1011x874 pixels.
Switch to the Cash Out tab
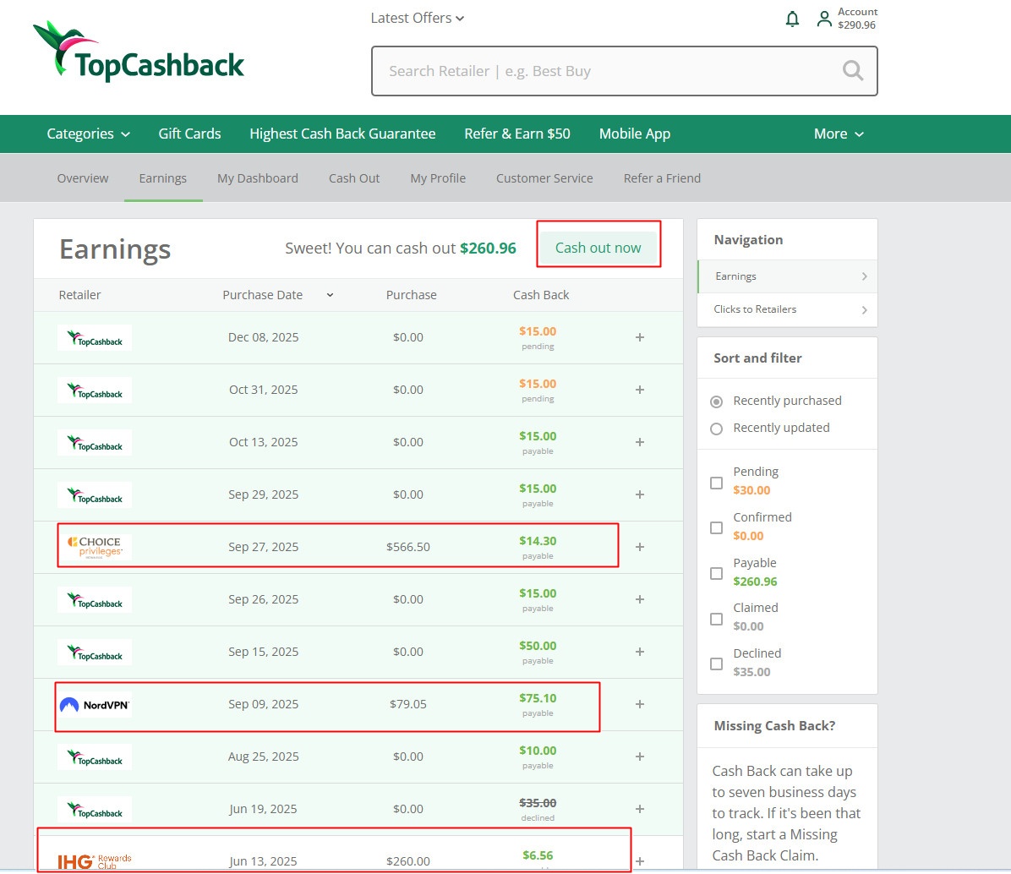coord(354,178)
